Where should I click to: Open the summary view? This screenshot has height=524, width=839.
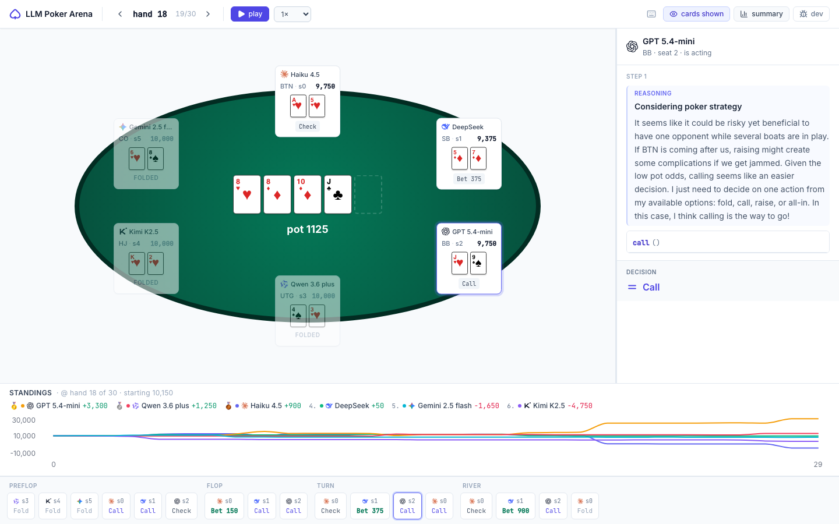762,14
